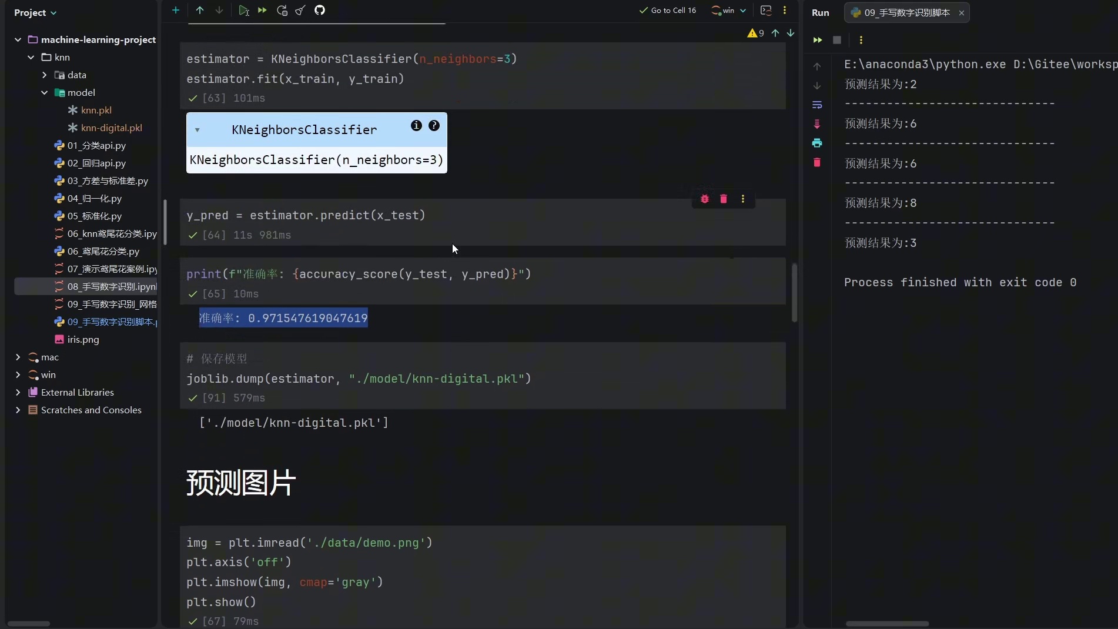Toggle soft-wrap in the Run console
1118x629 pixels.
[817, 105]
